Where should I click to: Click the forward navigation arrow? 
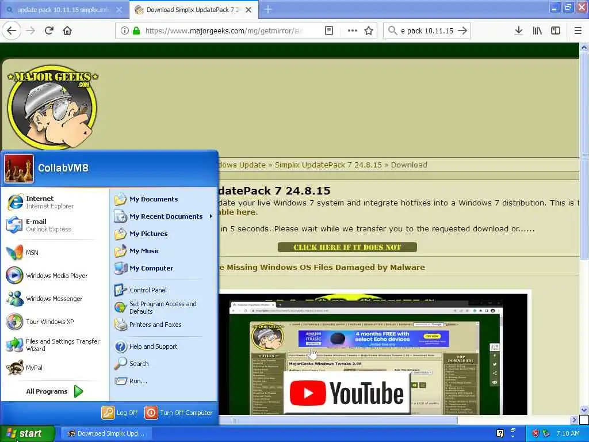(31, 31)
